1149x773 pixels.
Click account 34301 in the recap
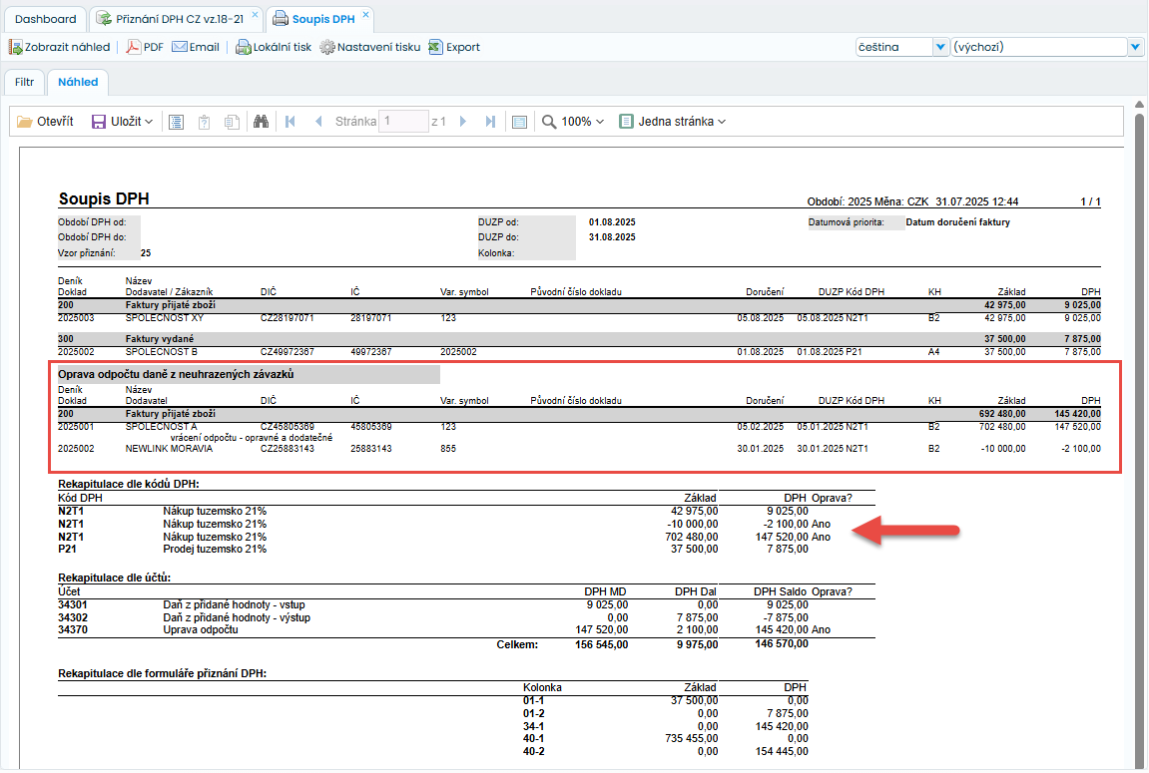coord(73,605)
